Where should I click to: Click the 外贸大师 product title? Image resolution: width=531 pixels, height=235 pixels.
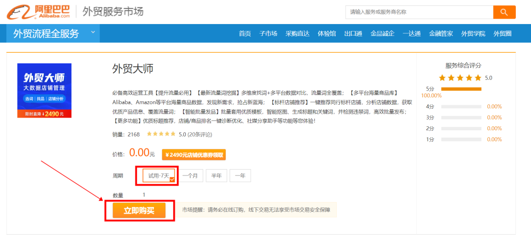click(133, 69)
